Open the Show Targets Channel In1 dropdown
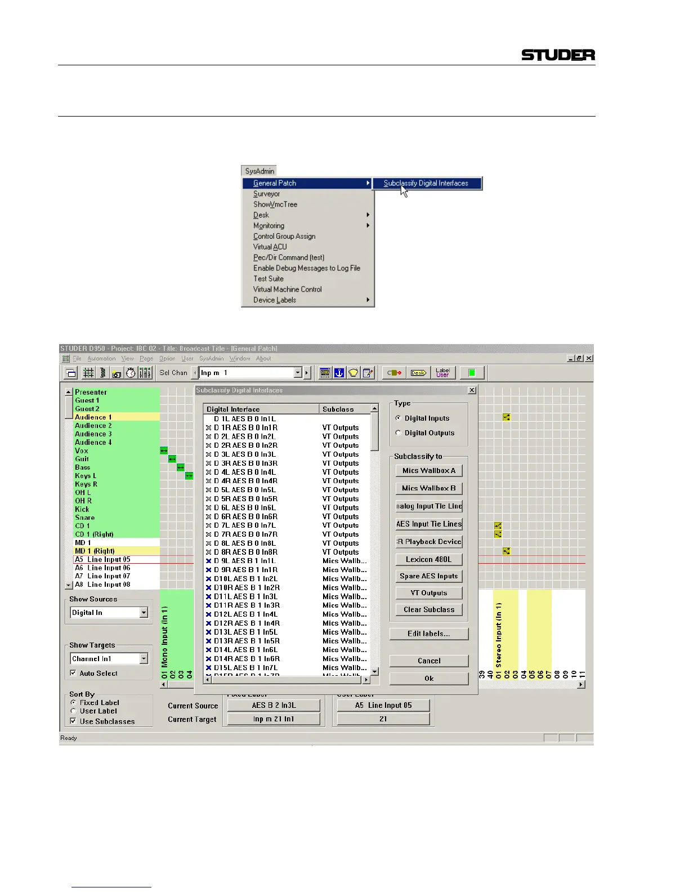Viewport: 689px width, 892px height. pyautogui.click(x=144, y=659)
